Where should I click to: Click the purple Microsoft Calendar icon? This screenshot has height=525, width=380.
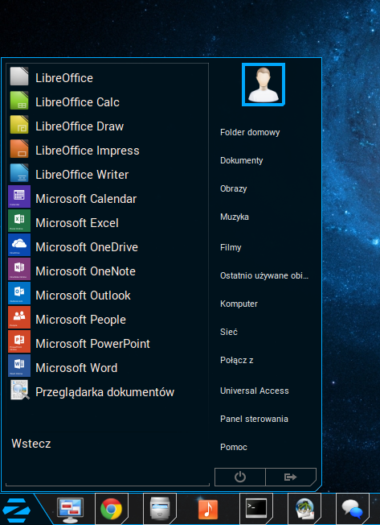click(19, 196)
